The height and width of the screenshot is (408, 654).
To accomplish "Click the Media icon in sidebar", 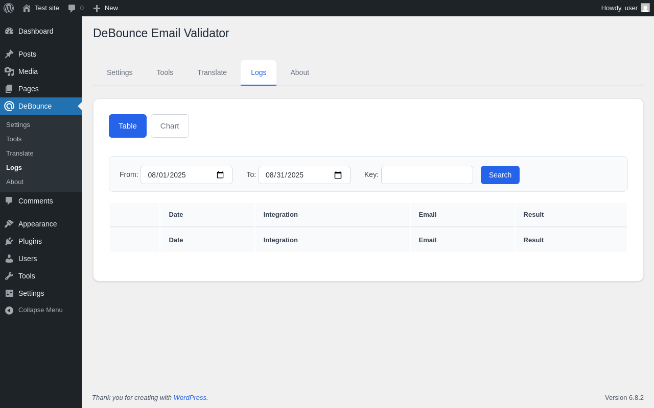I will 9,71.
